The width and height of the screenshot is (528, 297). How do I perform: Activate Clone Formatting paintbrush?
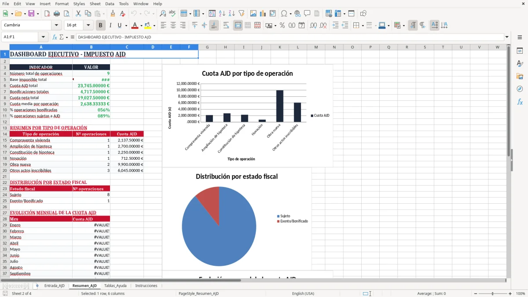coord(113,14)
